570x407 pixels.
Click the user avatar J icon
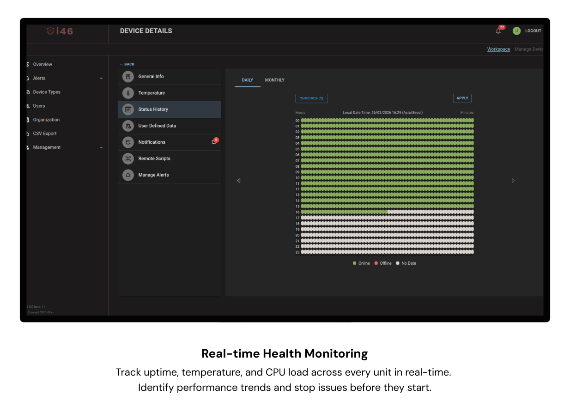(x=516, y=31)
